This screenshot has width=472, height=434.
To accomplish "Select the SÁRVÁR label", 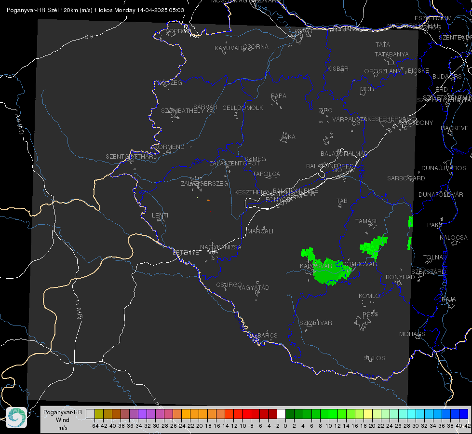I will pyautogui.click(x=205, y=107).
